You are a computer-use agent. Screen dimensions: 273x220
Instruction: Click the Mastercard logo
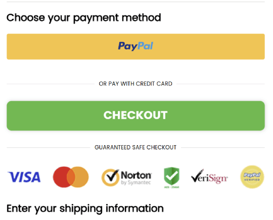pos(71,177)
